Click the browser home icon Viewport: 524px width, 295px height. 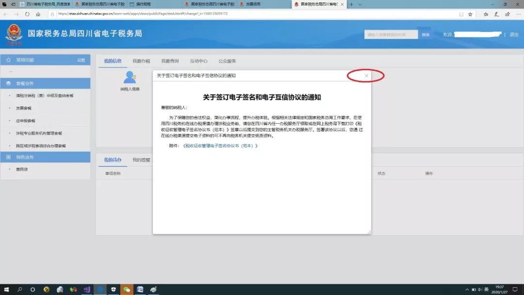(x=39, y=14)
